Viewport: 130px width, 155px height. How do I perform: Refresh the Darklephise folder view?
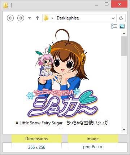coord(121,18)
